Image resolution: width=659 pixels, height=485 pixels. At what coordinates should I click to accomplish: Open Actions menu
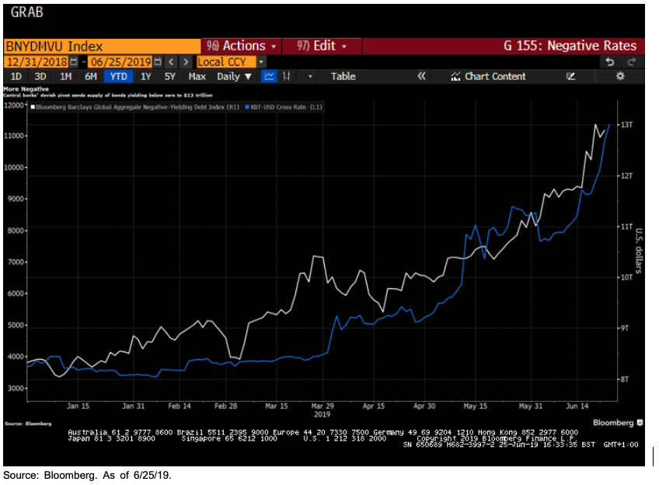click(241, 46)
